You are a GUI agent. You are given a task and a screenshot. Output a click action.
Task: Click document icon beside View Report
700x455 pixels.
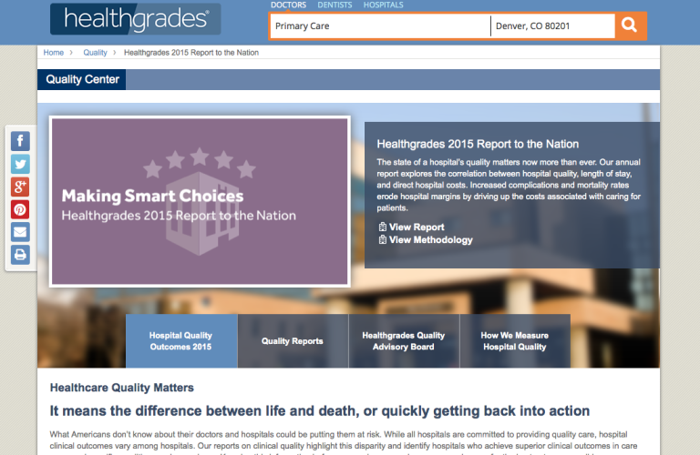point(382,227)
